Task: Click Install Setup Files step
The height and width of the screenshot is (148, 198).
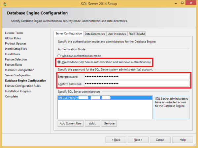Action: click(x=16, y=49)
